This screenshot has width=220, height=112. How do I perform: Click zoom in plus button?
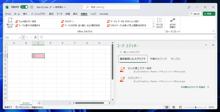pyautogui.click(x=205, y=107)
